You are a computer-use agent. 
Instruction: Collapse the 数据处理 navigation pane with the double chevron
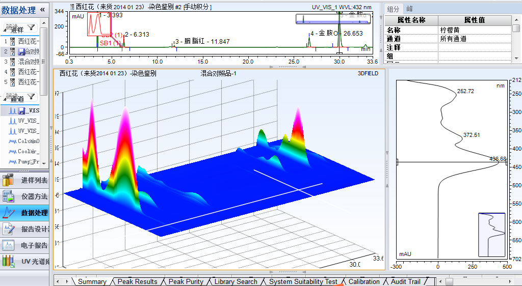(x=42, y=10)
